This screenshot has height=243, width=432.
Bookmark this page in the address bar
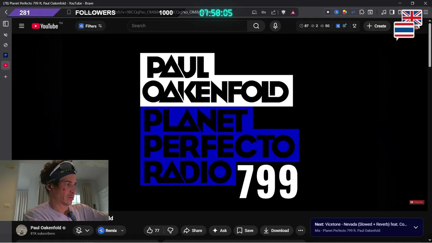point(69,12)
